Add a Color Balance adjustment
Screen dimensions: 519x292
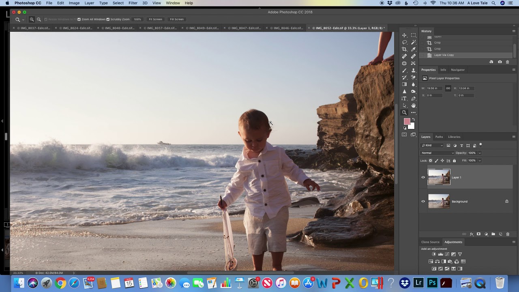point(437,262)
